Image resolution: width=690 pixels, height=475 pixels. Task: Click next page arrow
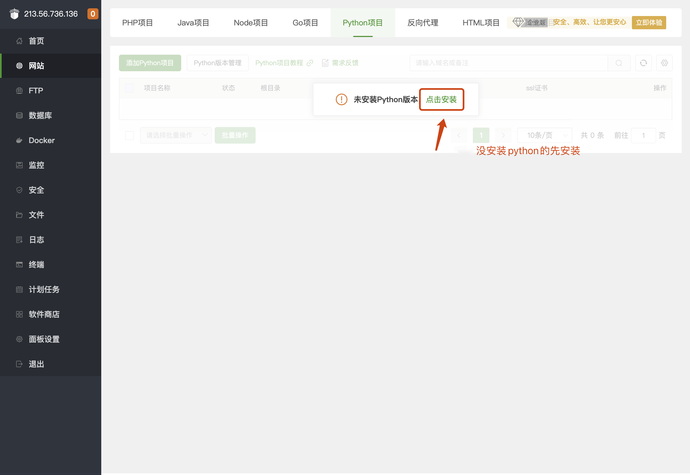[x=503, y=135]
